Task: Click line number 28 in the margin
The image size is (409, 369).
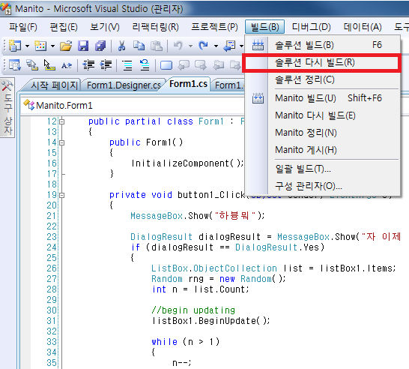Action: tap(52, 289)
